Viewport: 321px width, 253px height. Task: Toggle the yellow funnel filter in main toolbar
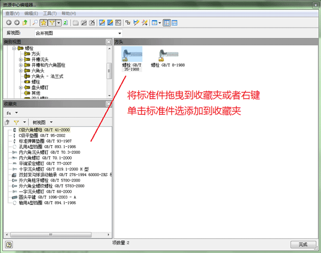click(52, 22)
